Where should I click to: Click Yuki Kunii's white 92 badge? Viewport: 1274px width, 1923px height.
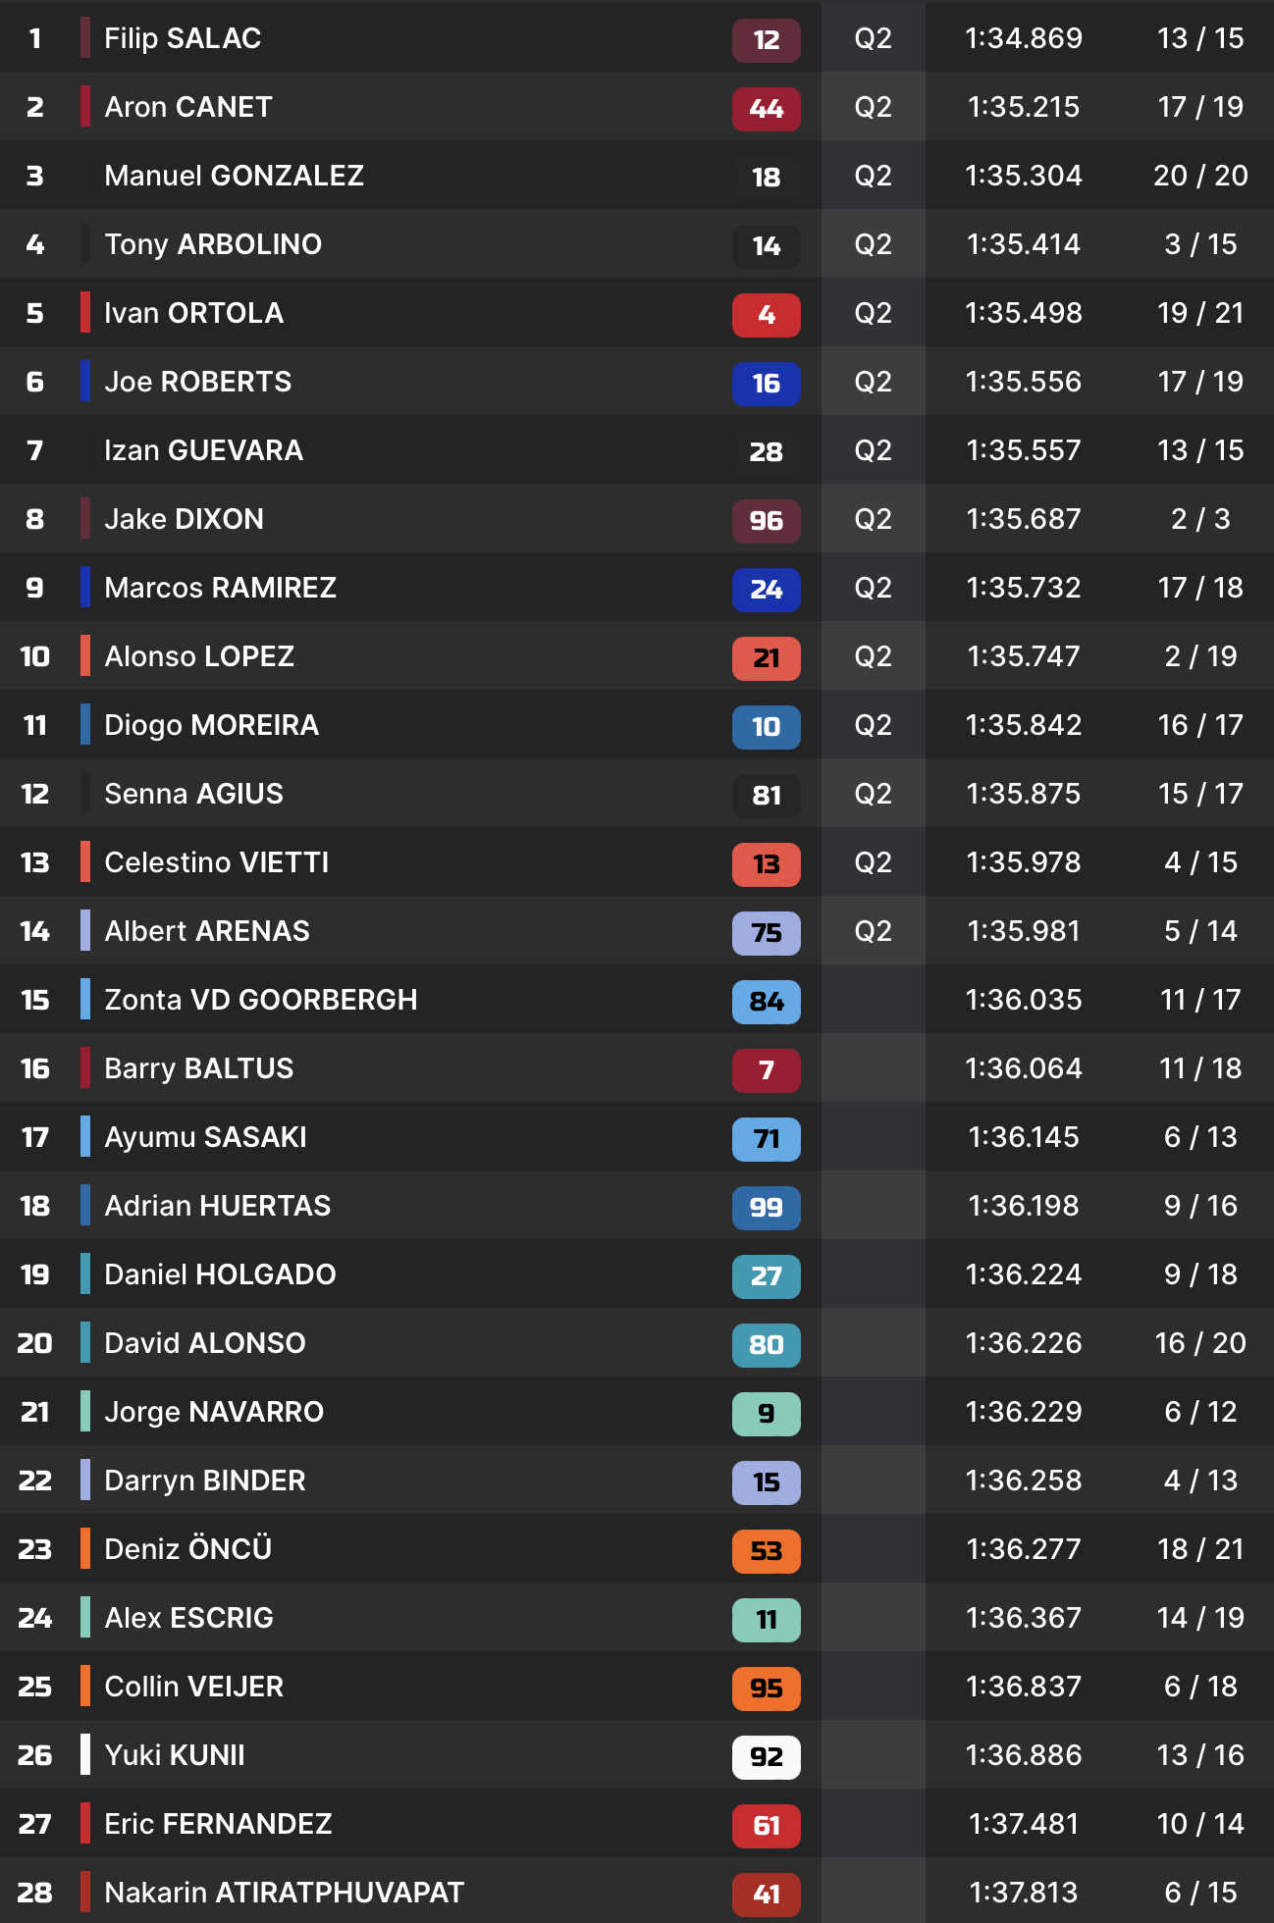click(x=766, y=1757)
